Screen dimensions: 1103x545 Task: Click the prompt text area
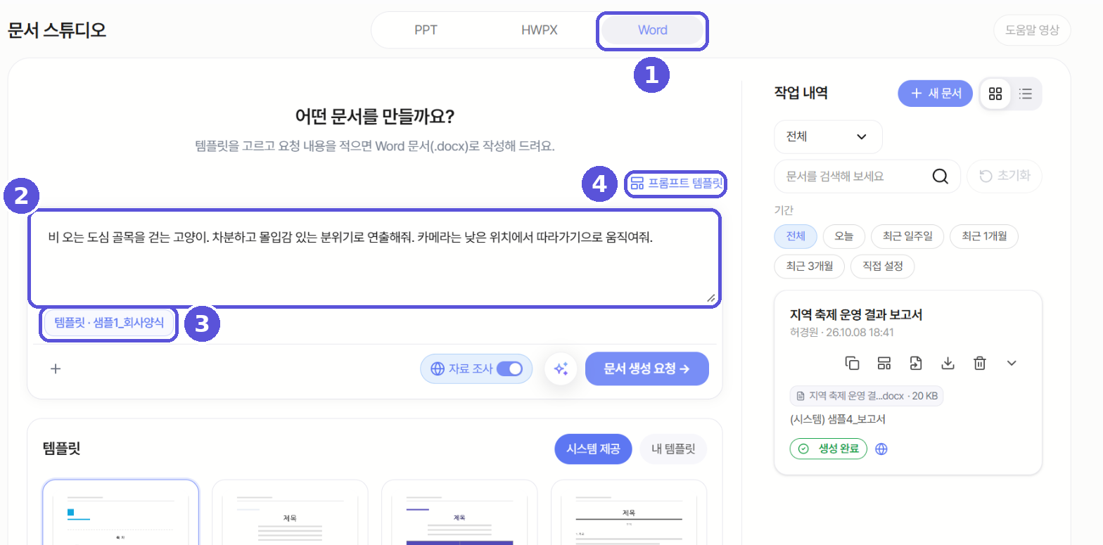coord(374,258)
